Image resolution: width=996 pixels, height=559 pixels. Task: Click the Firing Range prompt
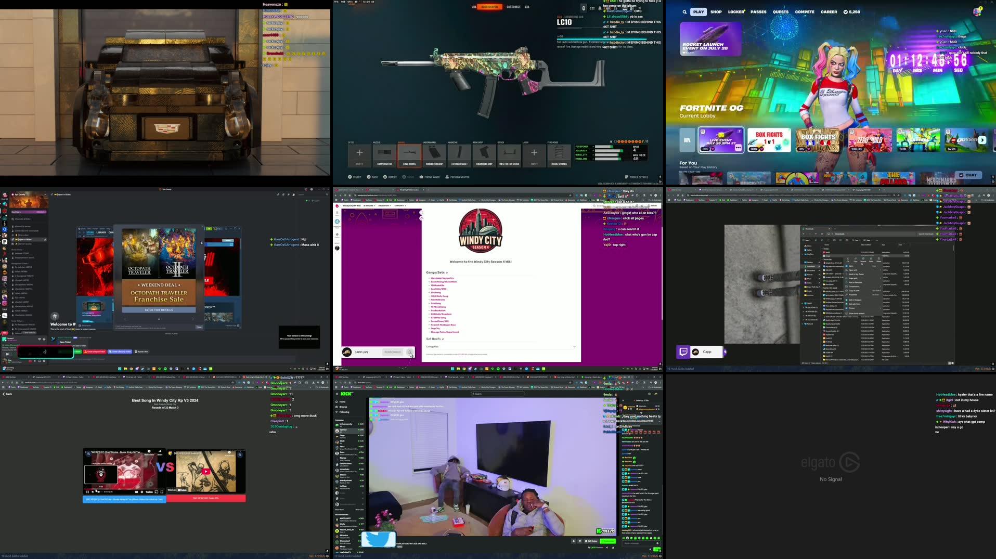[430, 177]
